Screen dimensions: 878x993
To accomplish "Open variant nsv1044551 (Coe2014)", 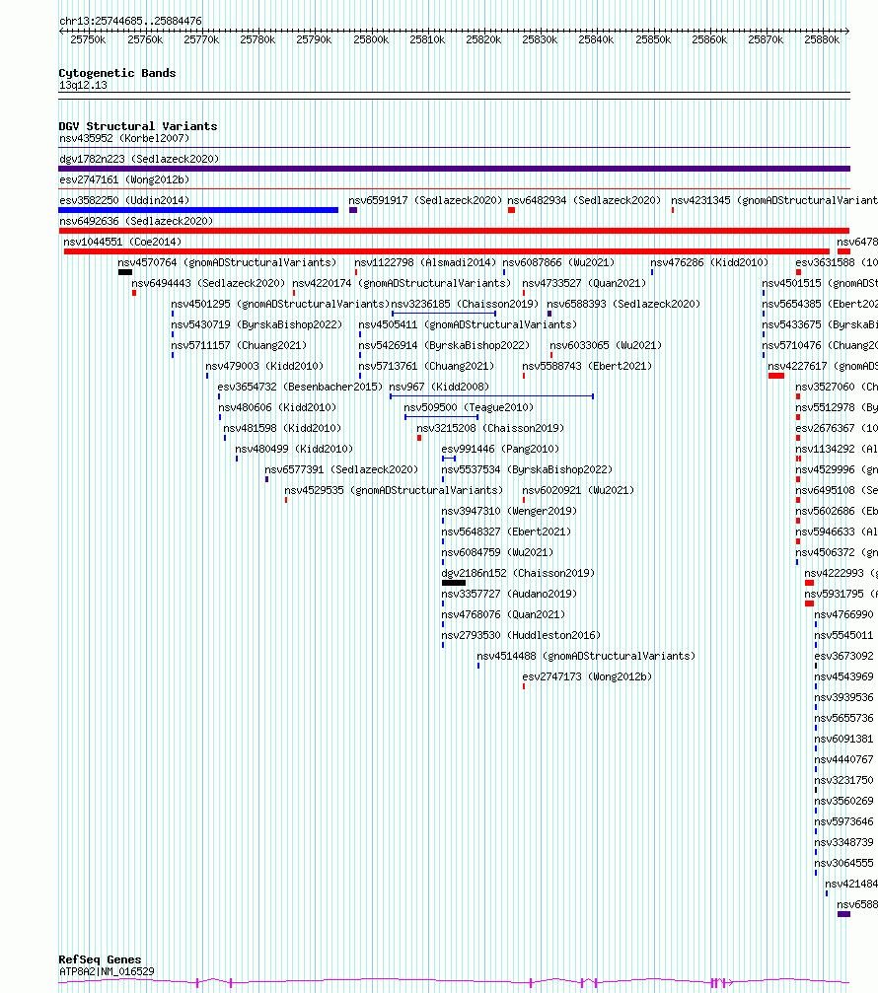I will (122, 242).
